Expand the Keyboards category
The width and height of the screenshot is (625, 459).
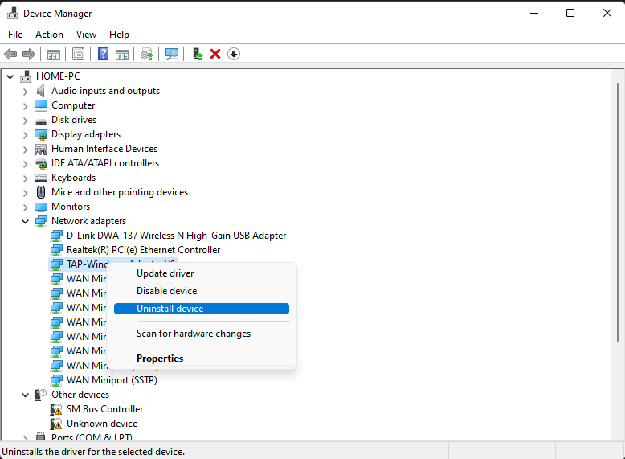[25, 178]
